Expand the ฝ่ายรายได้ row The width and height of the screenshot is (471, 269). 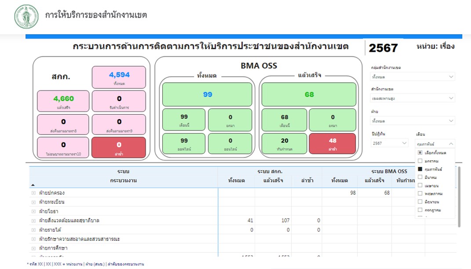pyautogui.click(x=33, y=230)
